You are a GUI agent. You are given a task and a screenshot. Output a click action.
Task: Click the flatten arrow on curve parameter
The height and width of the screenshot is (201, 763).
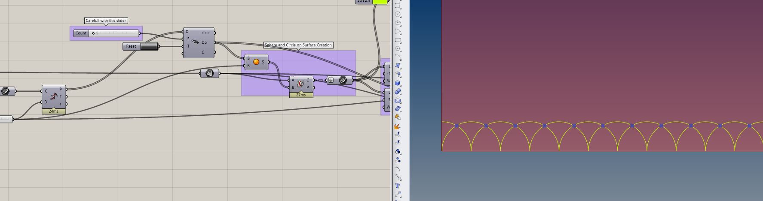(x=331, y=80)
